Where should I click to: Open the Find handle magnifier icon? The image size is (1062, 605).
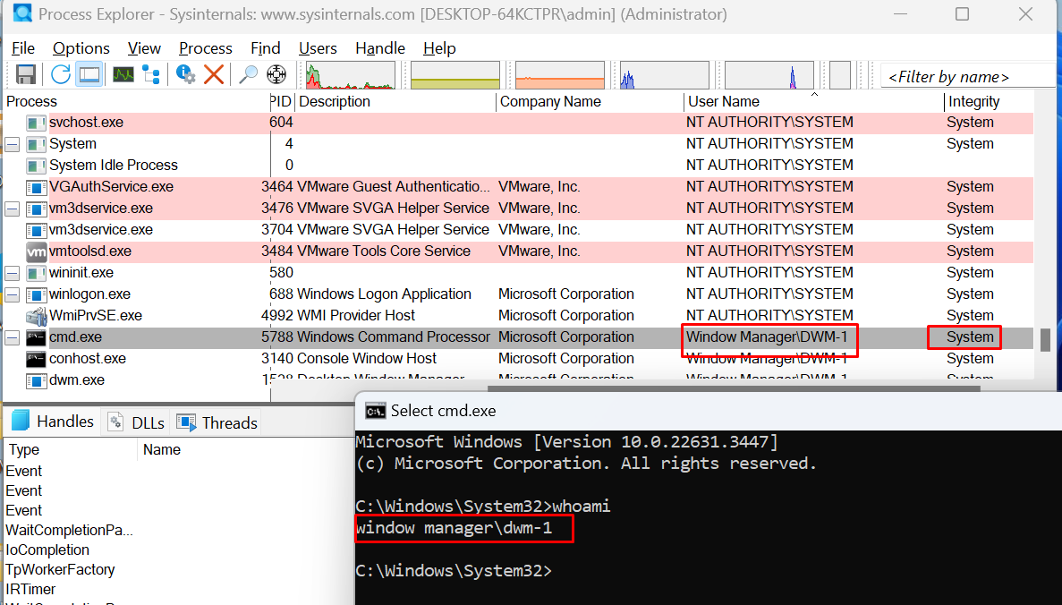coord(249,74)
